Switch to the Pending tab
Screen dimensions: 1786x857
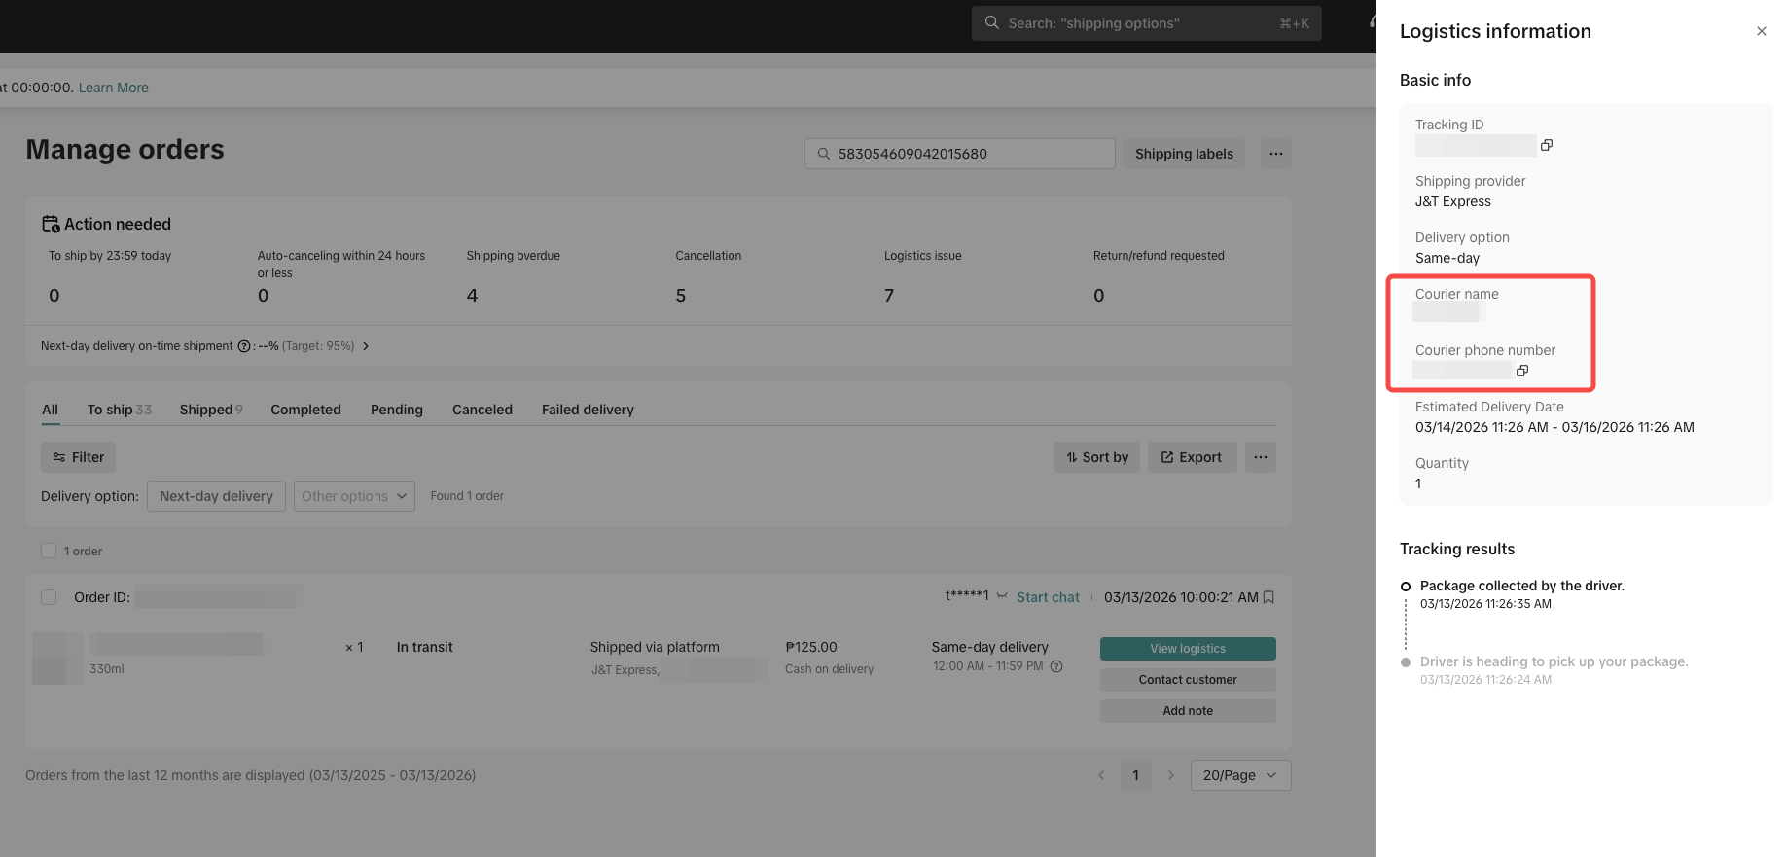[397, 410]
